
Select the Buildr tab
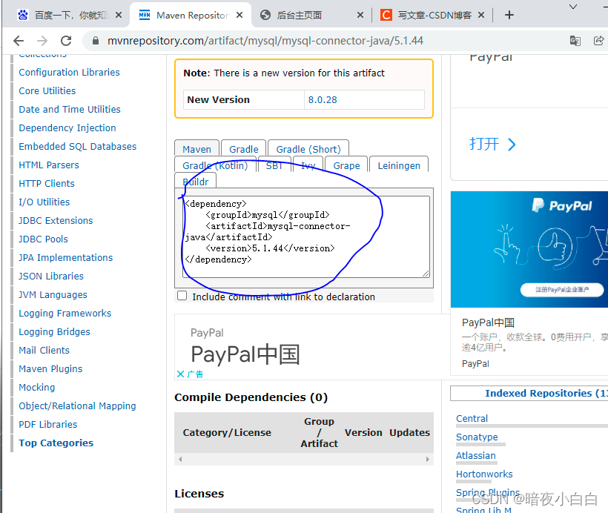pos(196,182)
